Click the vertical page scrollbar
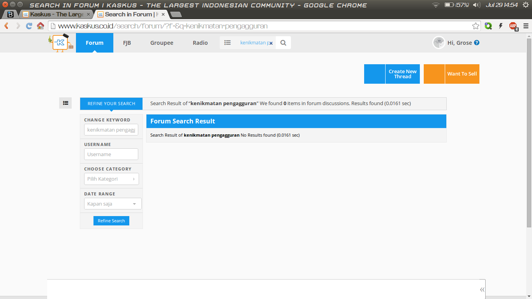532x299 pixels. tap(529, 132)
